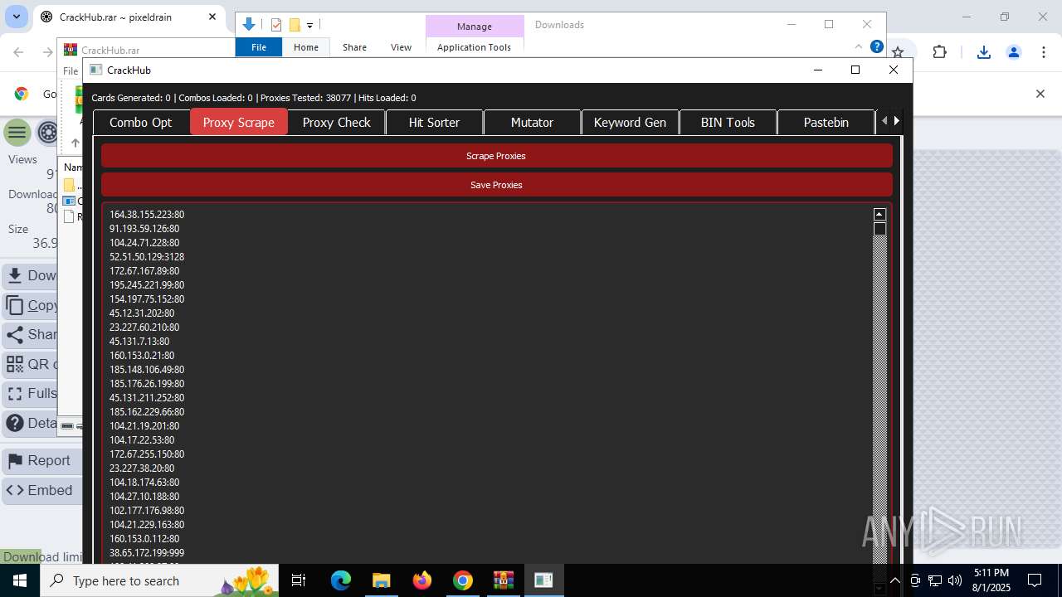1062x597 pixels.
Task: Open the Share tab in Explorer ribbon
Action: pos(354,47)
